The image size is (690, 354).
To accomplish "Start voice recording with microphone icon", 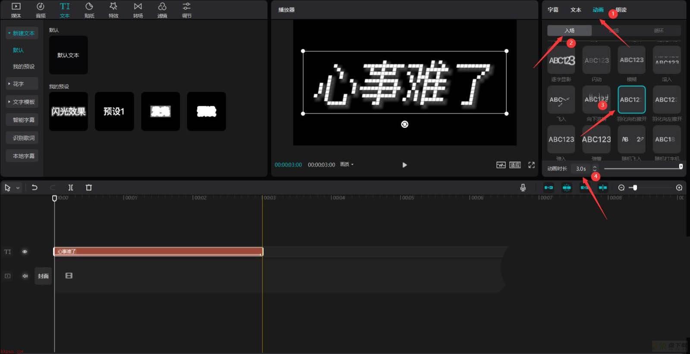I will [x=523, y=187].
